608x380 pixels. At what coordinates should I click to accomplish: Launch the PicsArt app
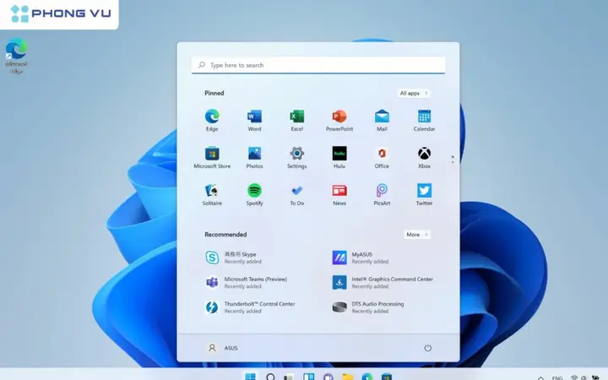tap(382, 195)
